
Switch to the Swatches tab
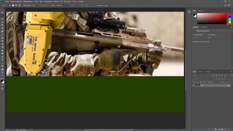(201, 11)
